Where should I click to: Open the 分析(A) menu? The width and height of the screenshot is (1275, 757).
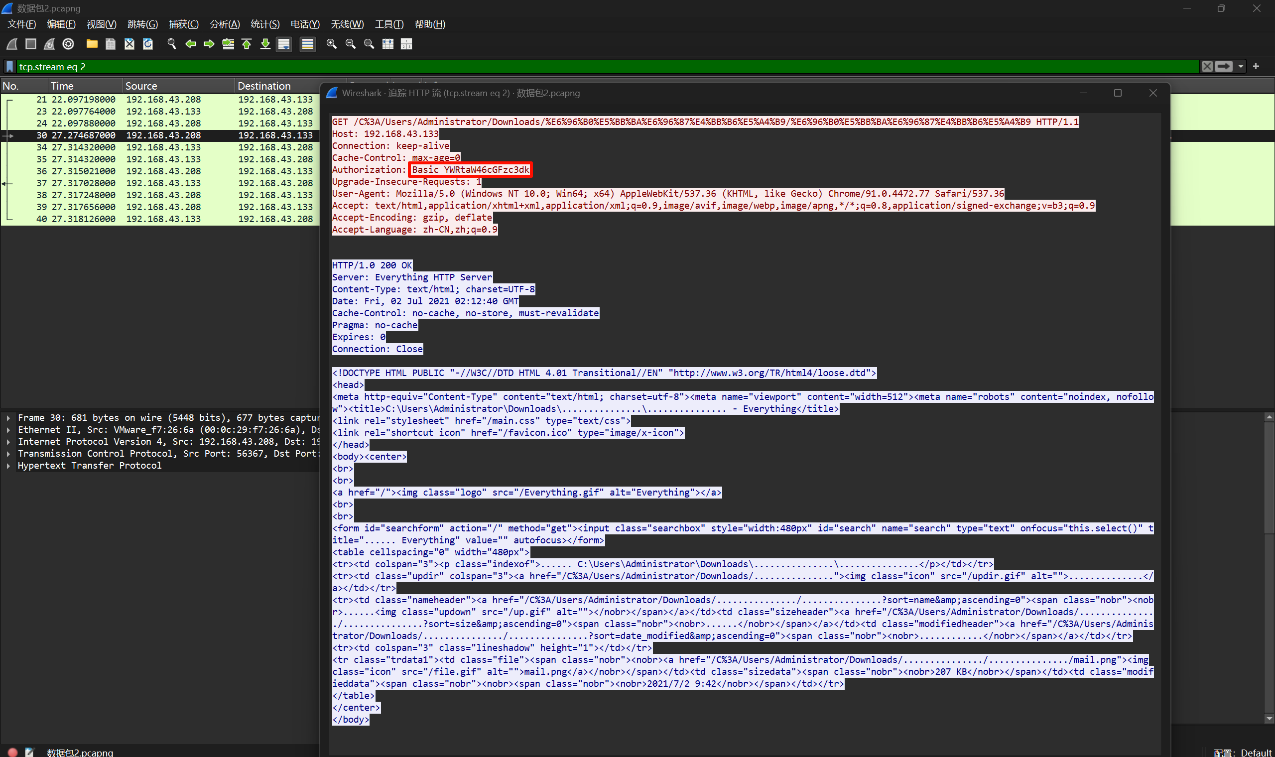tap(225, 24)
